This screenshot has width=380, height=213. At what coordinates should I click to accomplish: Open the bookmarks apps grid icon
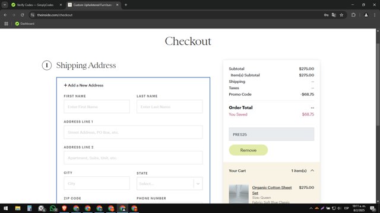tap(6, 24)
